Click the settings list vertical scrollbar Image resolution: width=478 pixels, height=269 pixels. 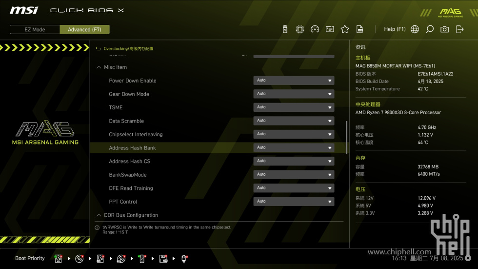[346, 138]
